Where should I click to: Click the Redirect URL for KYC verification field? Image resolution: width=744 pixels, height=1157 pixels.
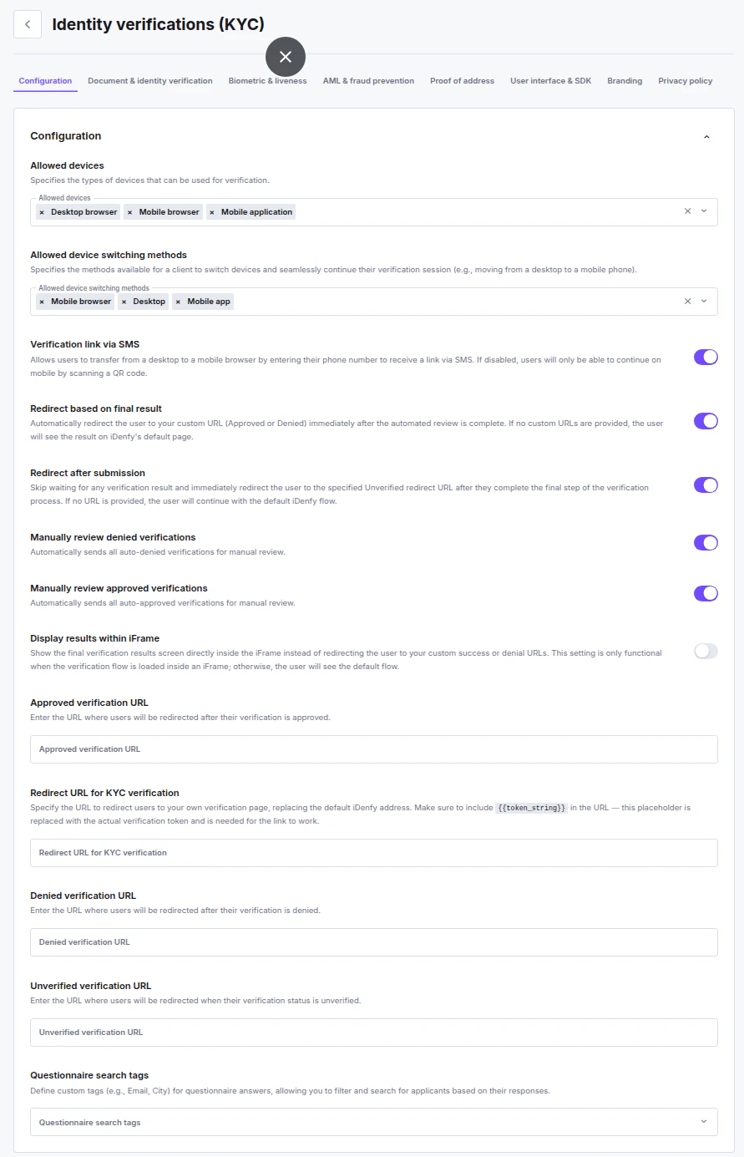[374, 853]
